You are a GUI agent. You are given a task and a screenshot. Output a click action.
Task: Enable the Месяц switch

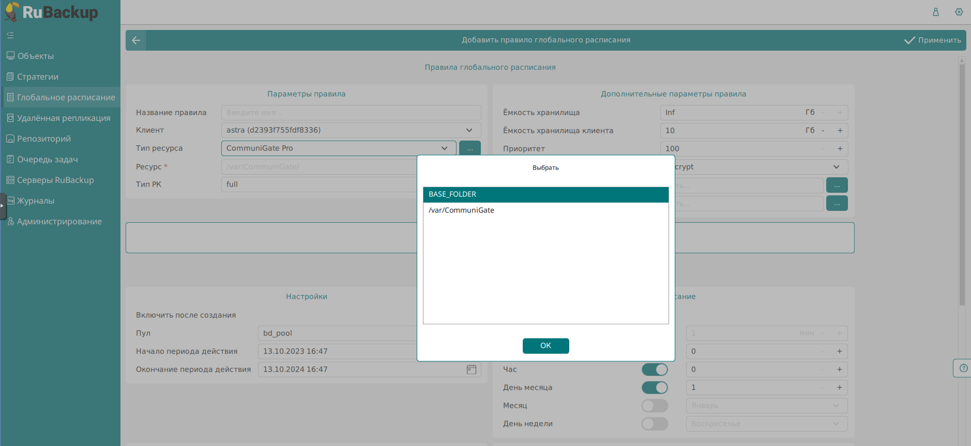click(655, 406)
